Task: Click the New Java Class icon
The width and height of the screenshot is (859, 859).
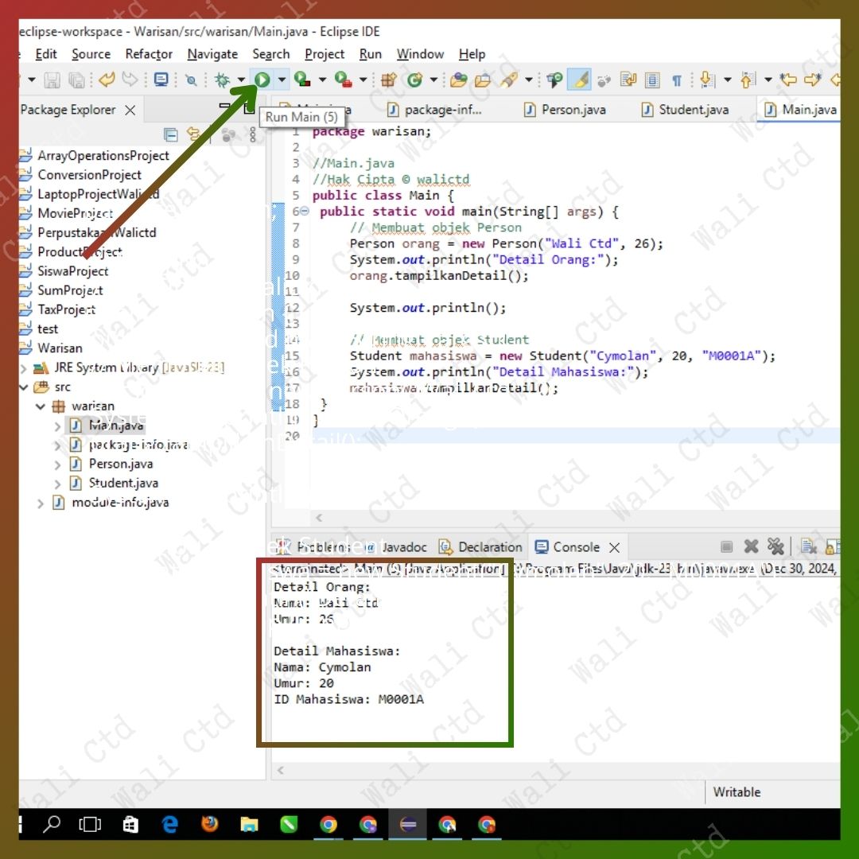Action: pos(414,80)
